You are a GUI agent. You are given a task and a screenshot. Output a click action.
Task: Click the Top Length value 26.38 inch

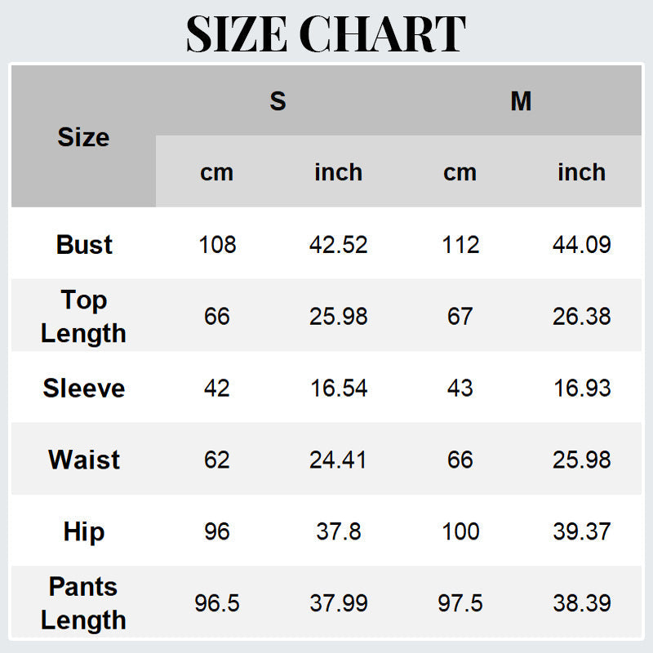click(x=581, y=316)
